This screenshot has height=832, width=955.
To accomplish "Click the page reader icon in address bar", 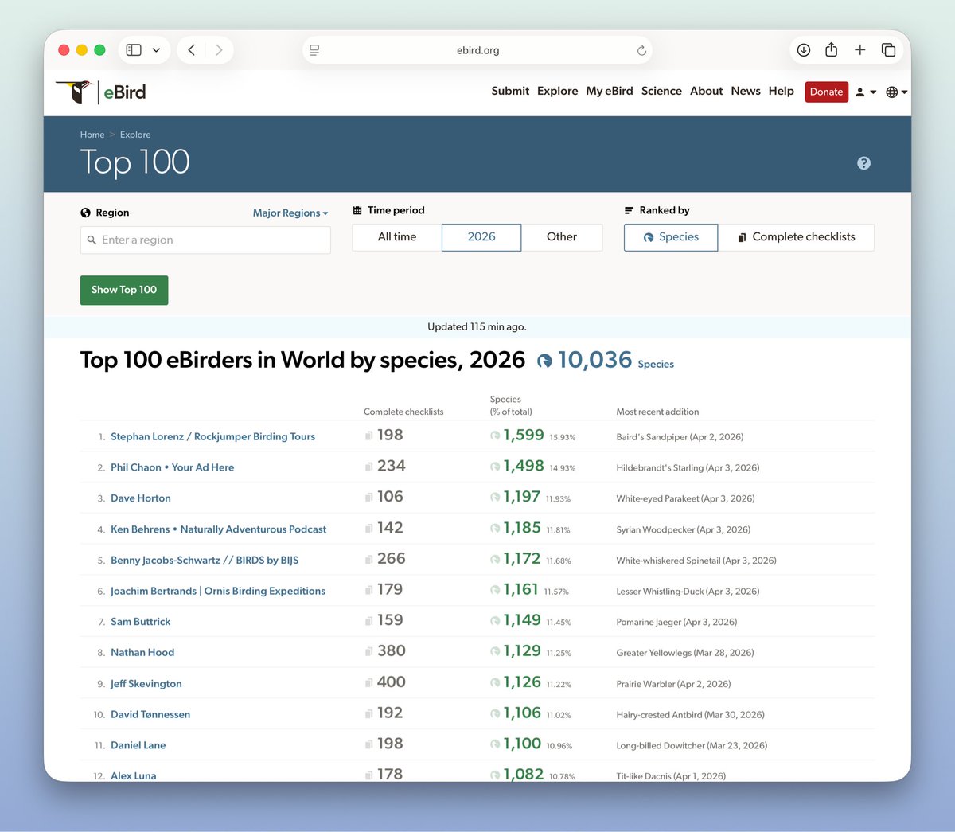I will (314, 50).
